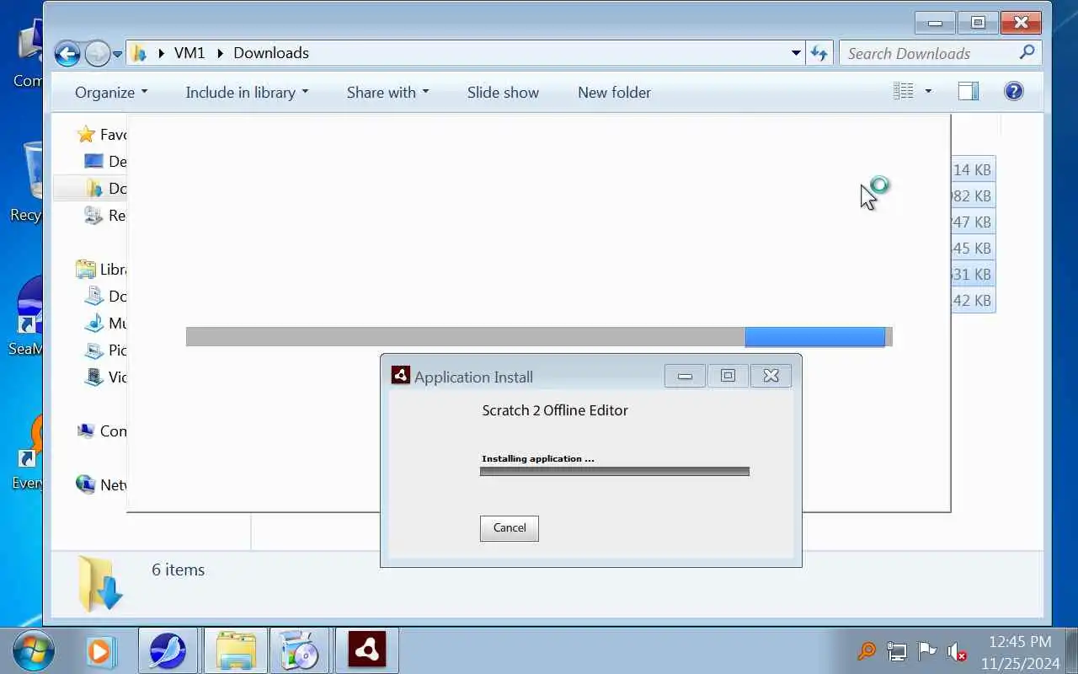
Task: Click the Installing application progress bar
Action: (614, 472)
